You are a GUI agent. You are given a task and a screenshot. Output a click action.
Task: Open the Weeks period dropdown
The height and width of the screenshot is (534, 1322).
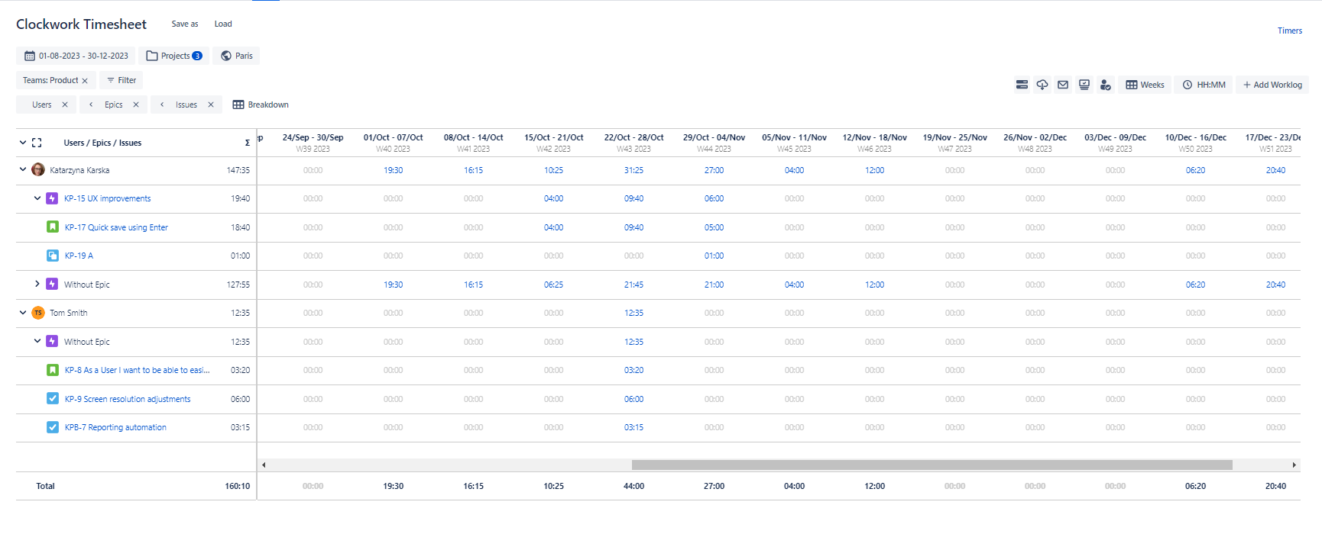coord(1145,85)
